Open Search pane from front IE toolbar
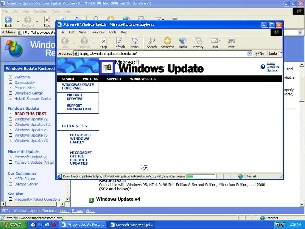This screenshot has width=305, height=229. 152,41
